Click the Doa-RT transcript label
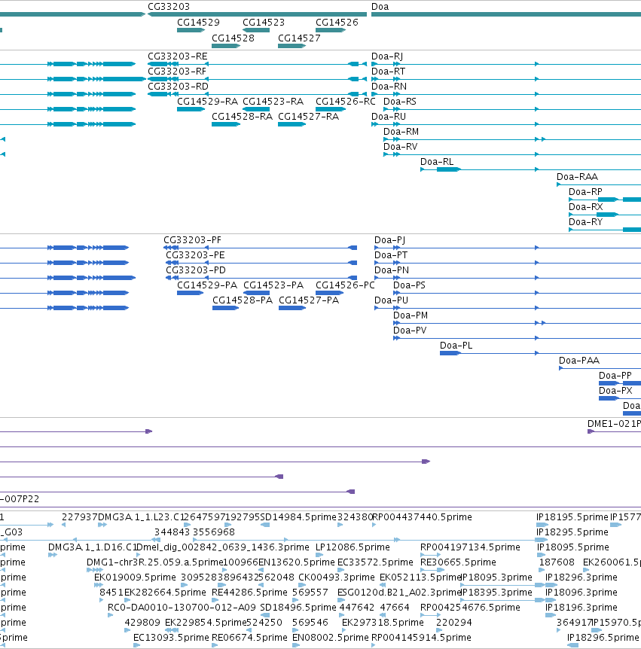This screenshot has width=641, height=649. coord(388,72)
